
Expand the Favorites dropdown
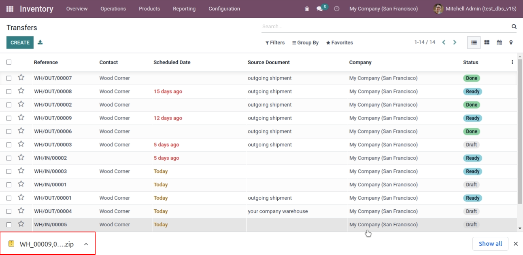pyautogui.click(x=340, y=42)
